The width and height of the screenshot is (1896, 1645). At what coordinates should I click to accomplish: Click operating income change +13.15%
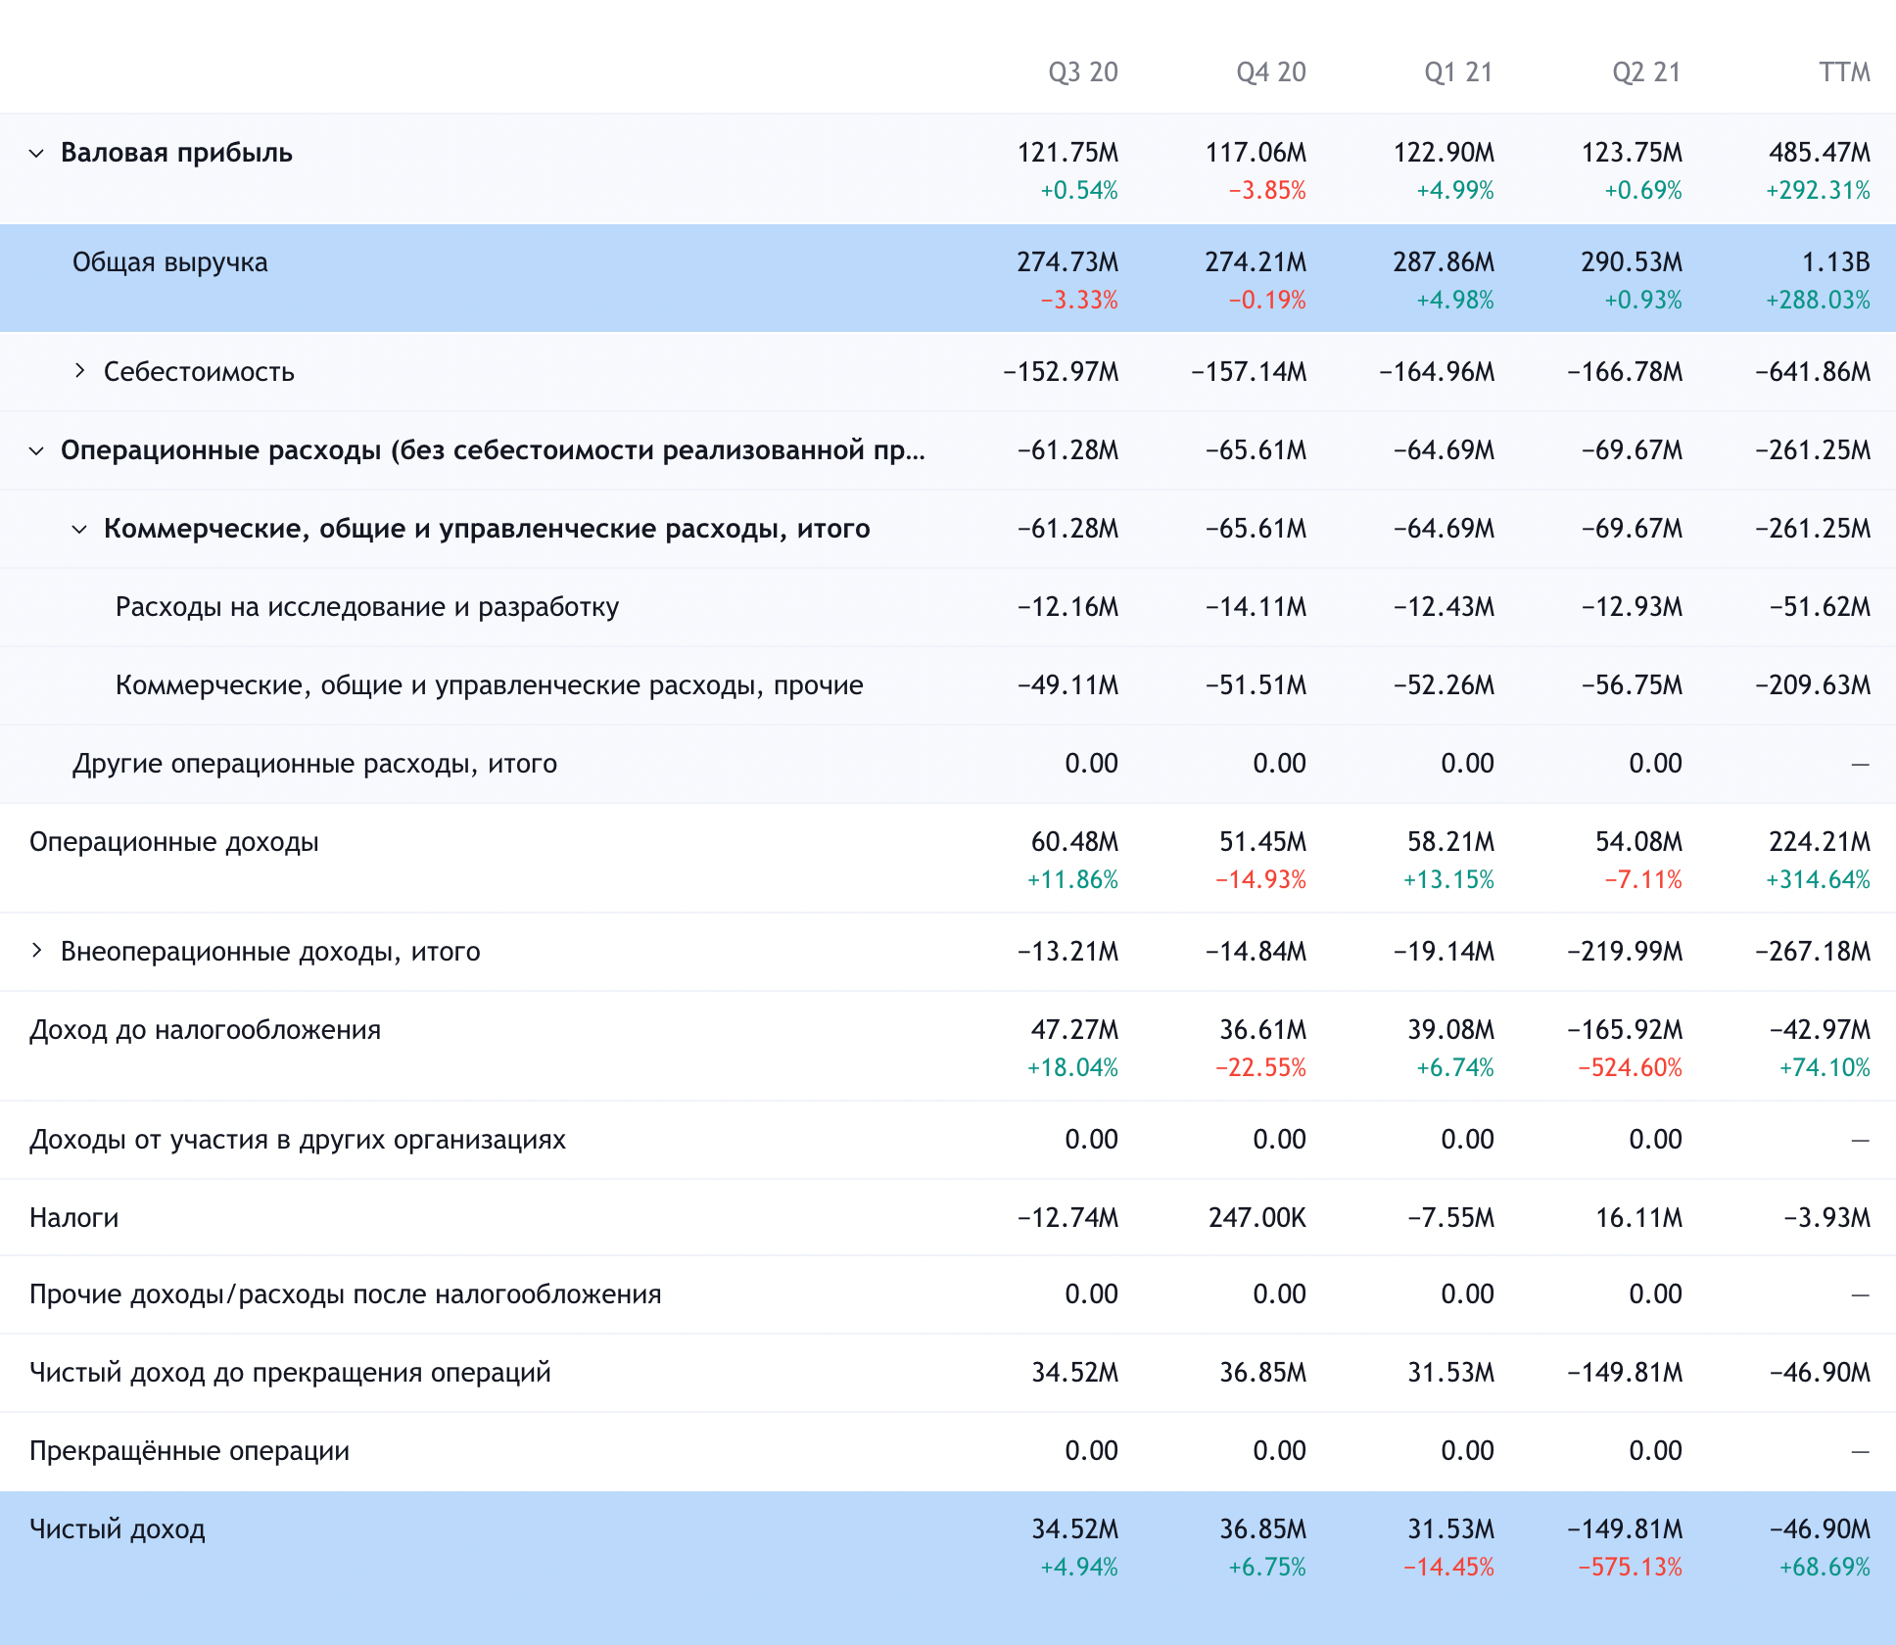coord(1448,879)
